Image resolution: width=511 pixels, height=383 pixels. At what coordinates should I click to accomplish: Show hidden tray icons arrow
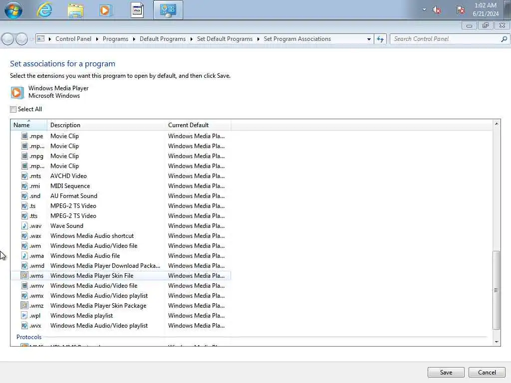[x=424, y=10]
